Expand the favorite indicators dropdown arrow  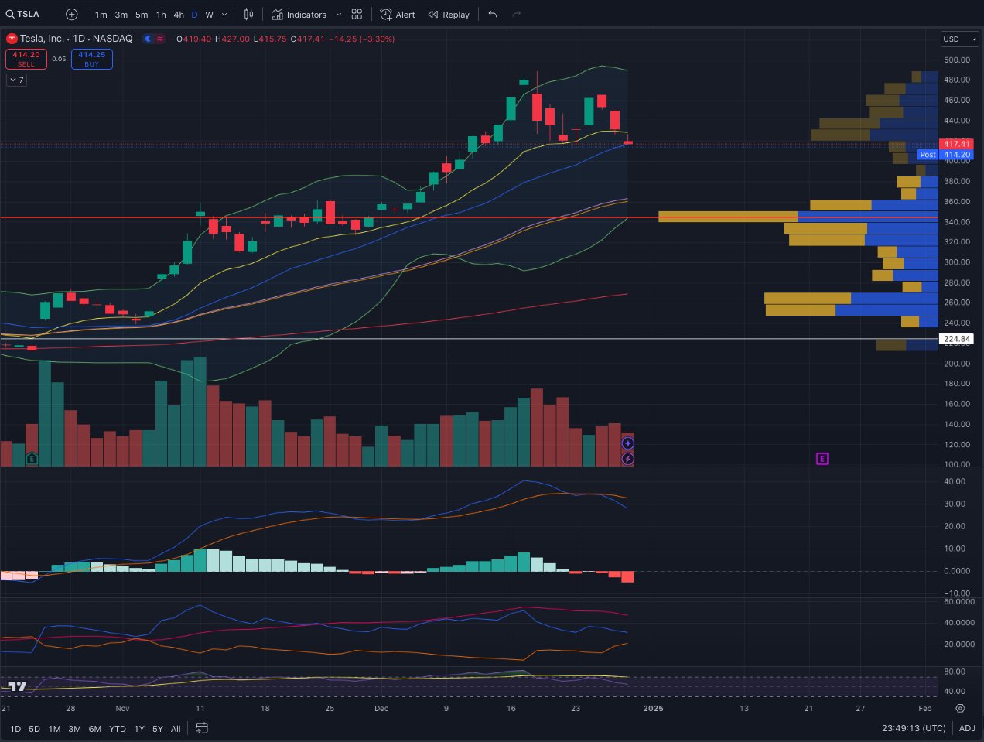coord(339,15)
